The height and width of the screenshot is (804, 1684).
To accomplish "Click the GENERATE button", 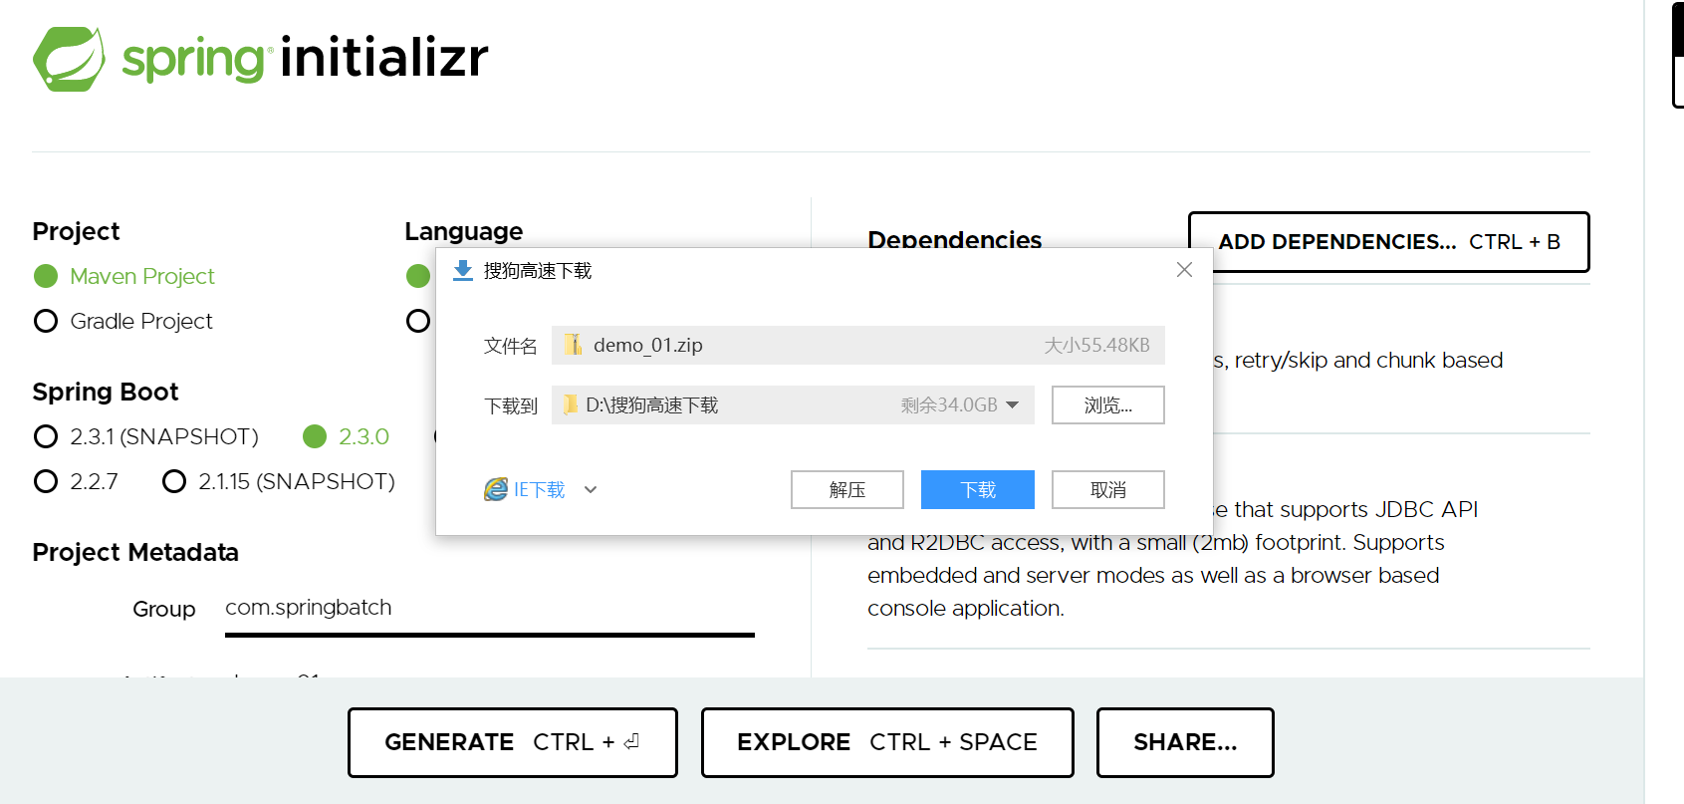I will coord(513,742).
